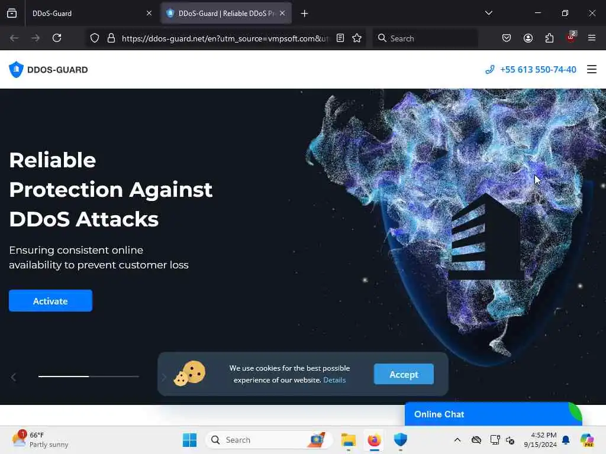Open Save to Pocket icon
Viewport: 606px width, 454px height.
click(507, 38)
